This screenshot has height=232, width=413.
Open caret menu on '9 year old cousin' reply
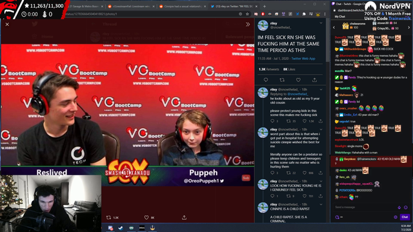click(321, 90)
